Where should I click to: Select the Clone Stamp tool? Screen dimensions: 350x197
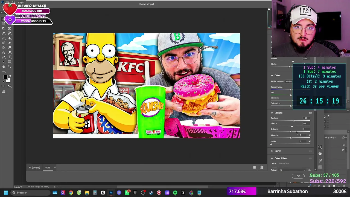[10, 38]
